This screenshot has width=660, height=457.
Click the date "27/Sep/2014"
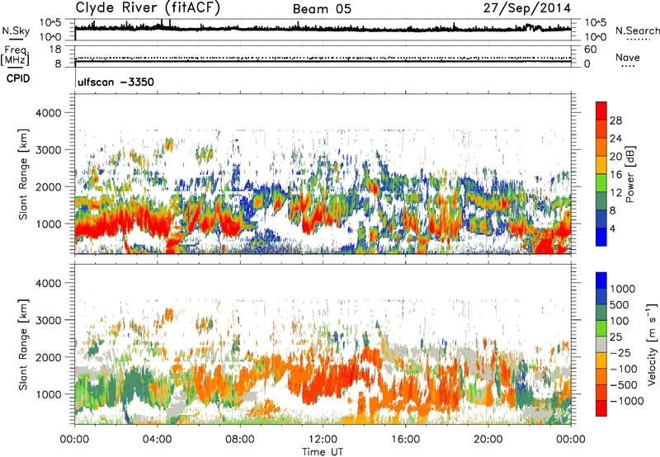(527, 8)
